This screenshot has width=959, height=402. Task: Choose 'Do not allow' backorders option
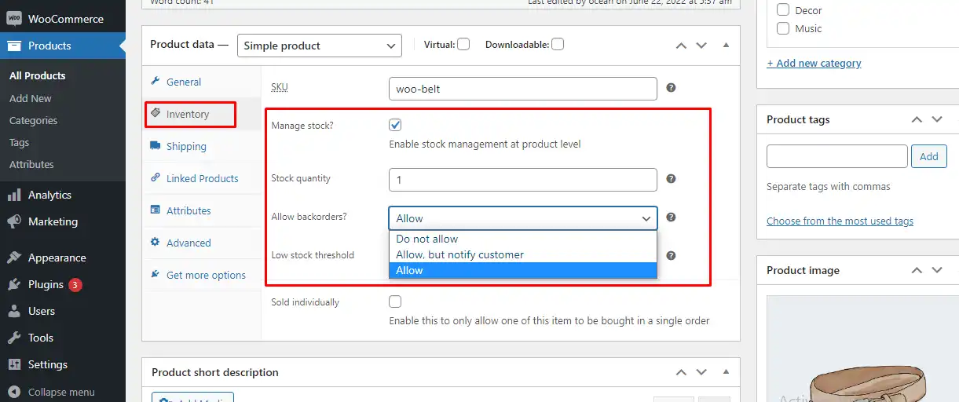[x=522, y=239]
